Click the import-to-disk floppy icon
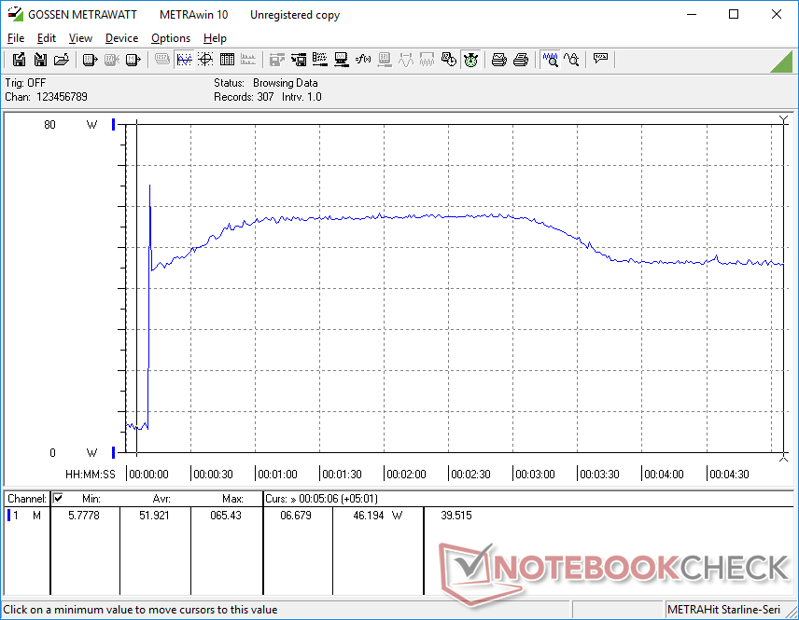 click(40, 60)
